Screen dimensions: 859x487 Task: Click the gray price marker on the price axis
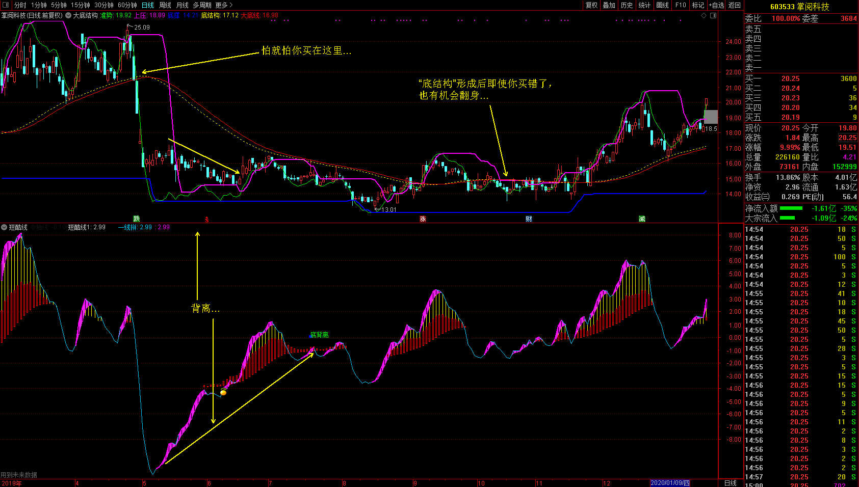(711, 117)
